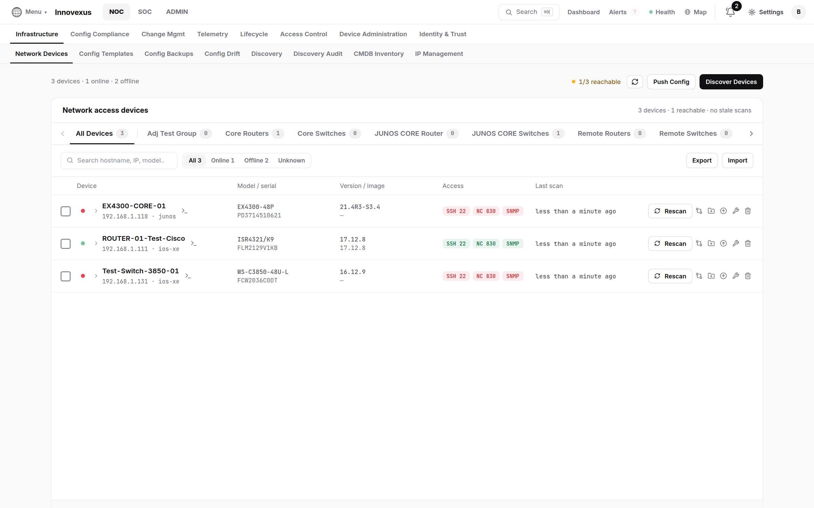Check the box for EX4300-CORE-01
The image size is (814, 508).
(65, 211)
